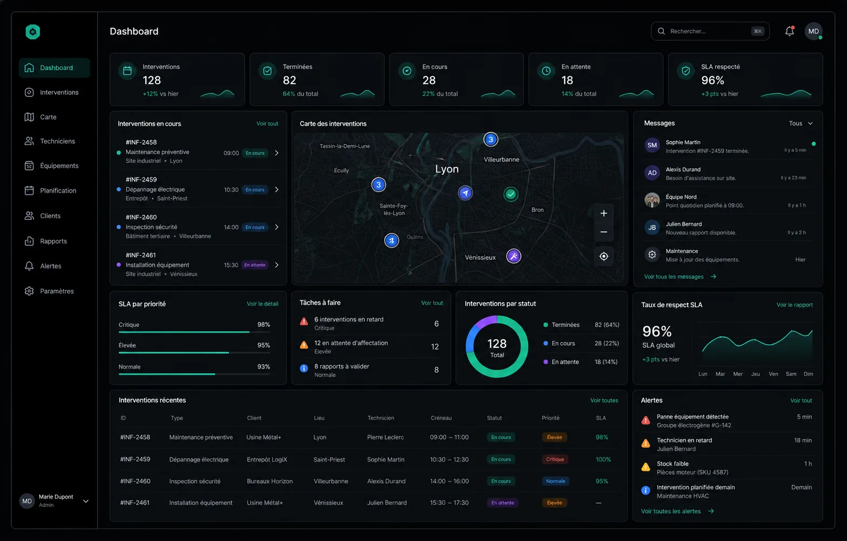Click Voir tout in Alertes panel
This screenshot has width=847, height=541.
[801, 400]
